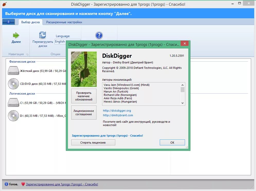Click the blue info icon in status bar
Image resolution: width=256 pixels, height=191 pixels.
point(6,184)
